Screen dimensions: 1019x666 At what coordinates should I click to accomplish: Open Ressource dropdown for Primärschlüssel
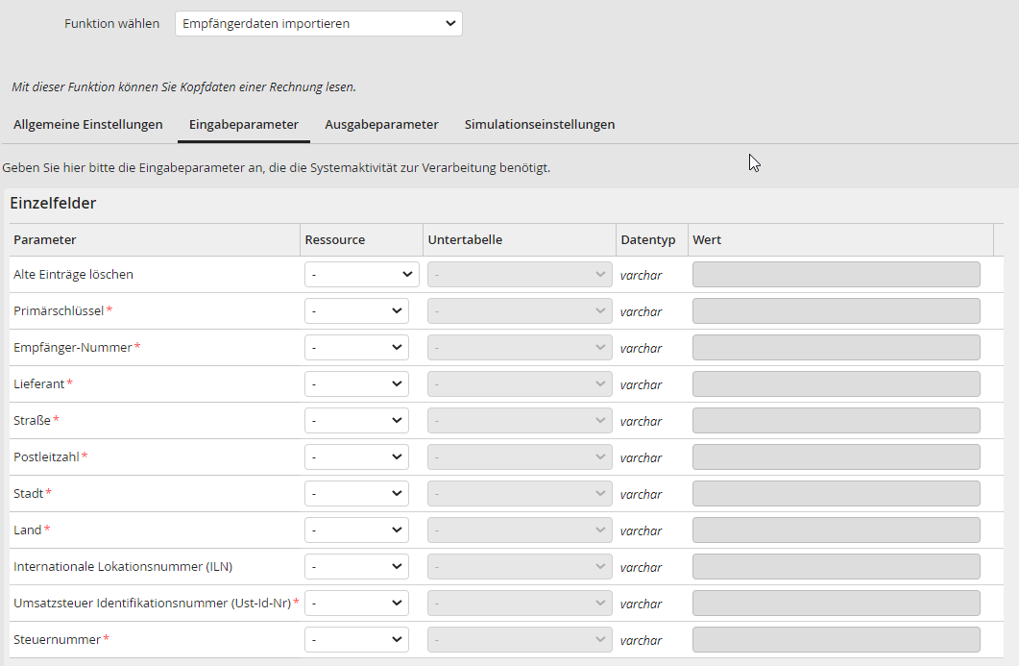click(x=356, y=311)
